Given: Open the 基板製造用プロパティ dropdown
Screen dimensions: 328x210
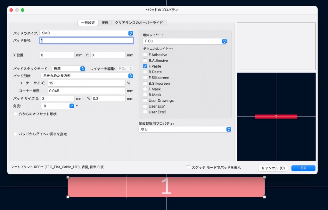Looking at the screenshot, I should click(x=185, y=130).
